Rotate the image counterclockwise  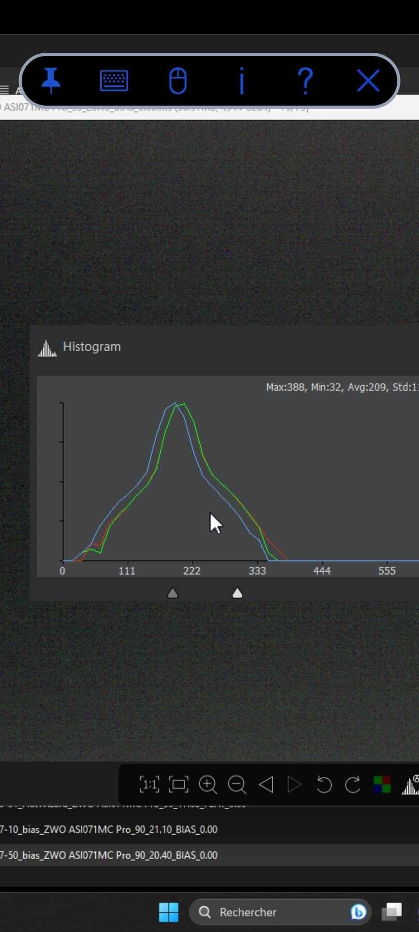coord(324,784)
